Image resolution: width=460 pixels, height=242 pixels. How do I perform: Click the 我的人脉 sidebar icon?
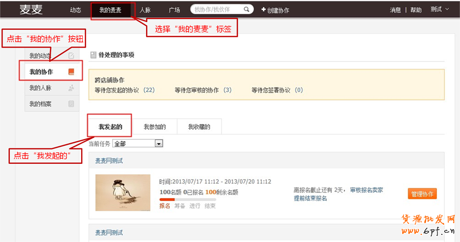click(x=71, y=88)
